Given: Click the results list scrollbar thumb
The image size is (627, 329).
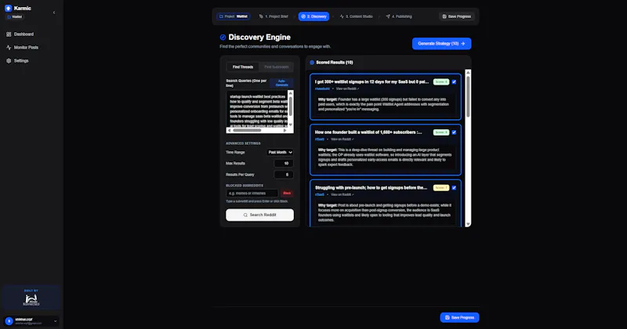Looking at the screenshot, I should 468,96.
